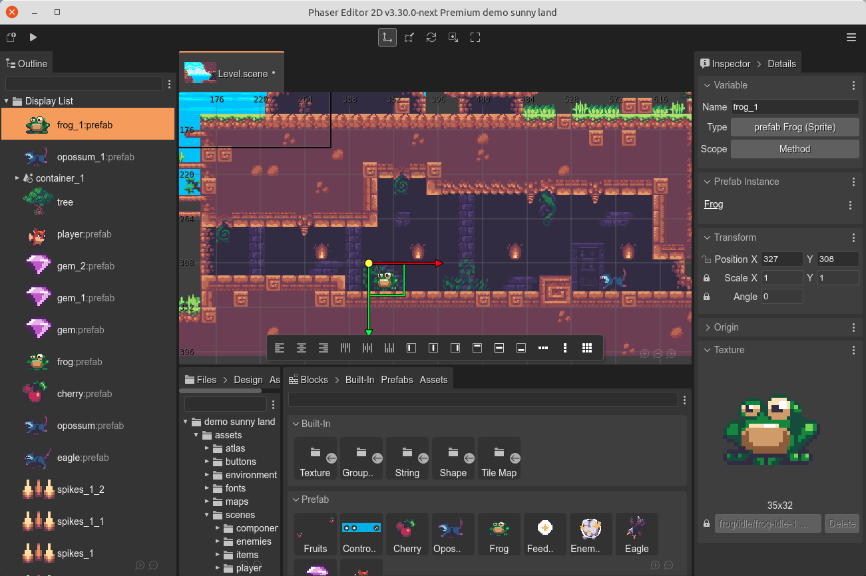Click the Name field containing frog_1
Viewport: 866px width, 576px height.
(x=795, y=107)
